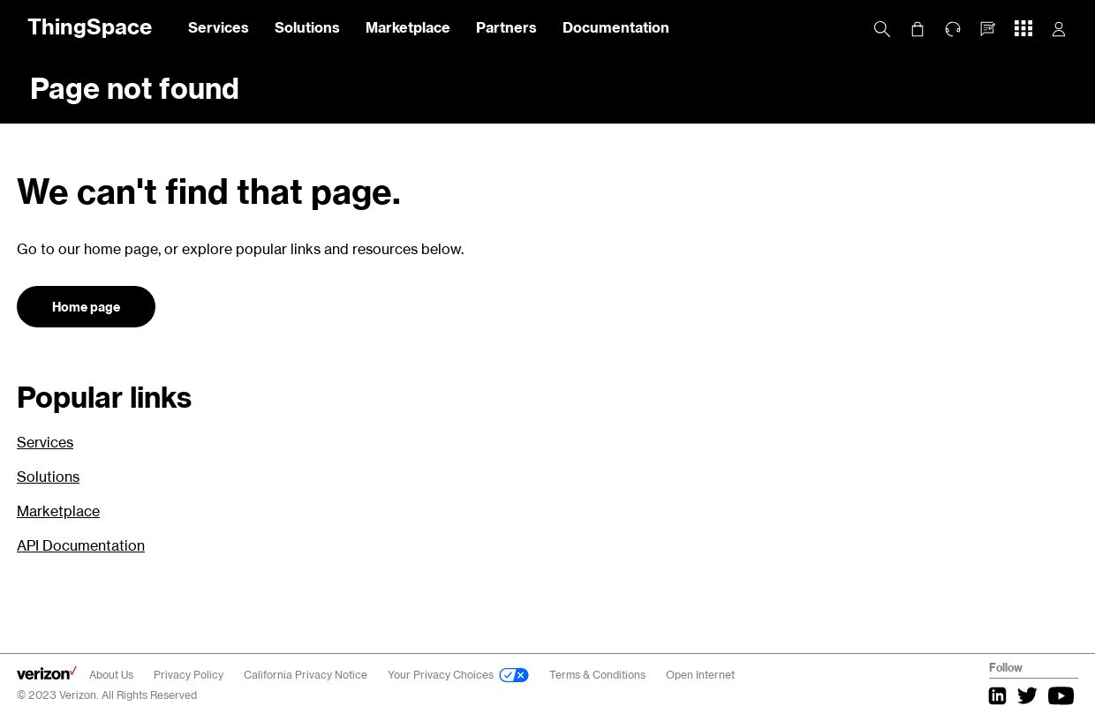The height and width of the screenshot is (706, 1095).
Task: Click the ThingSpace logo
Action: [x=89, y=27]
